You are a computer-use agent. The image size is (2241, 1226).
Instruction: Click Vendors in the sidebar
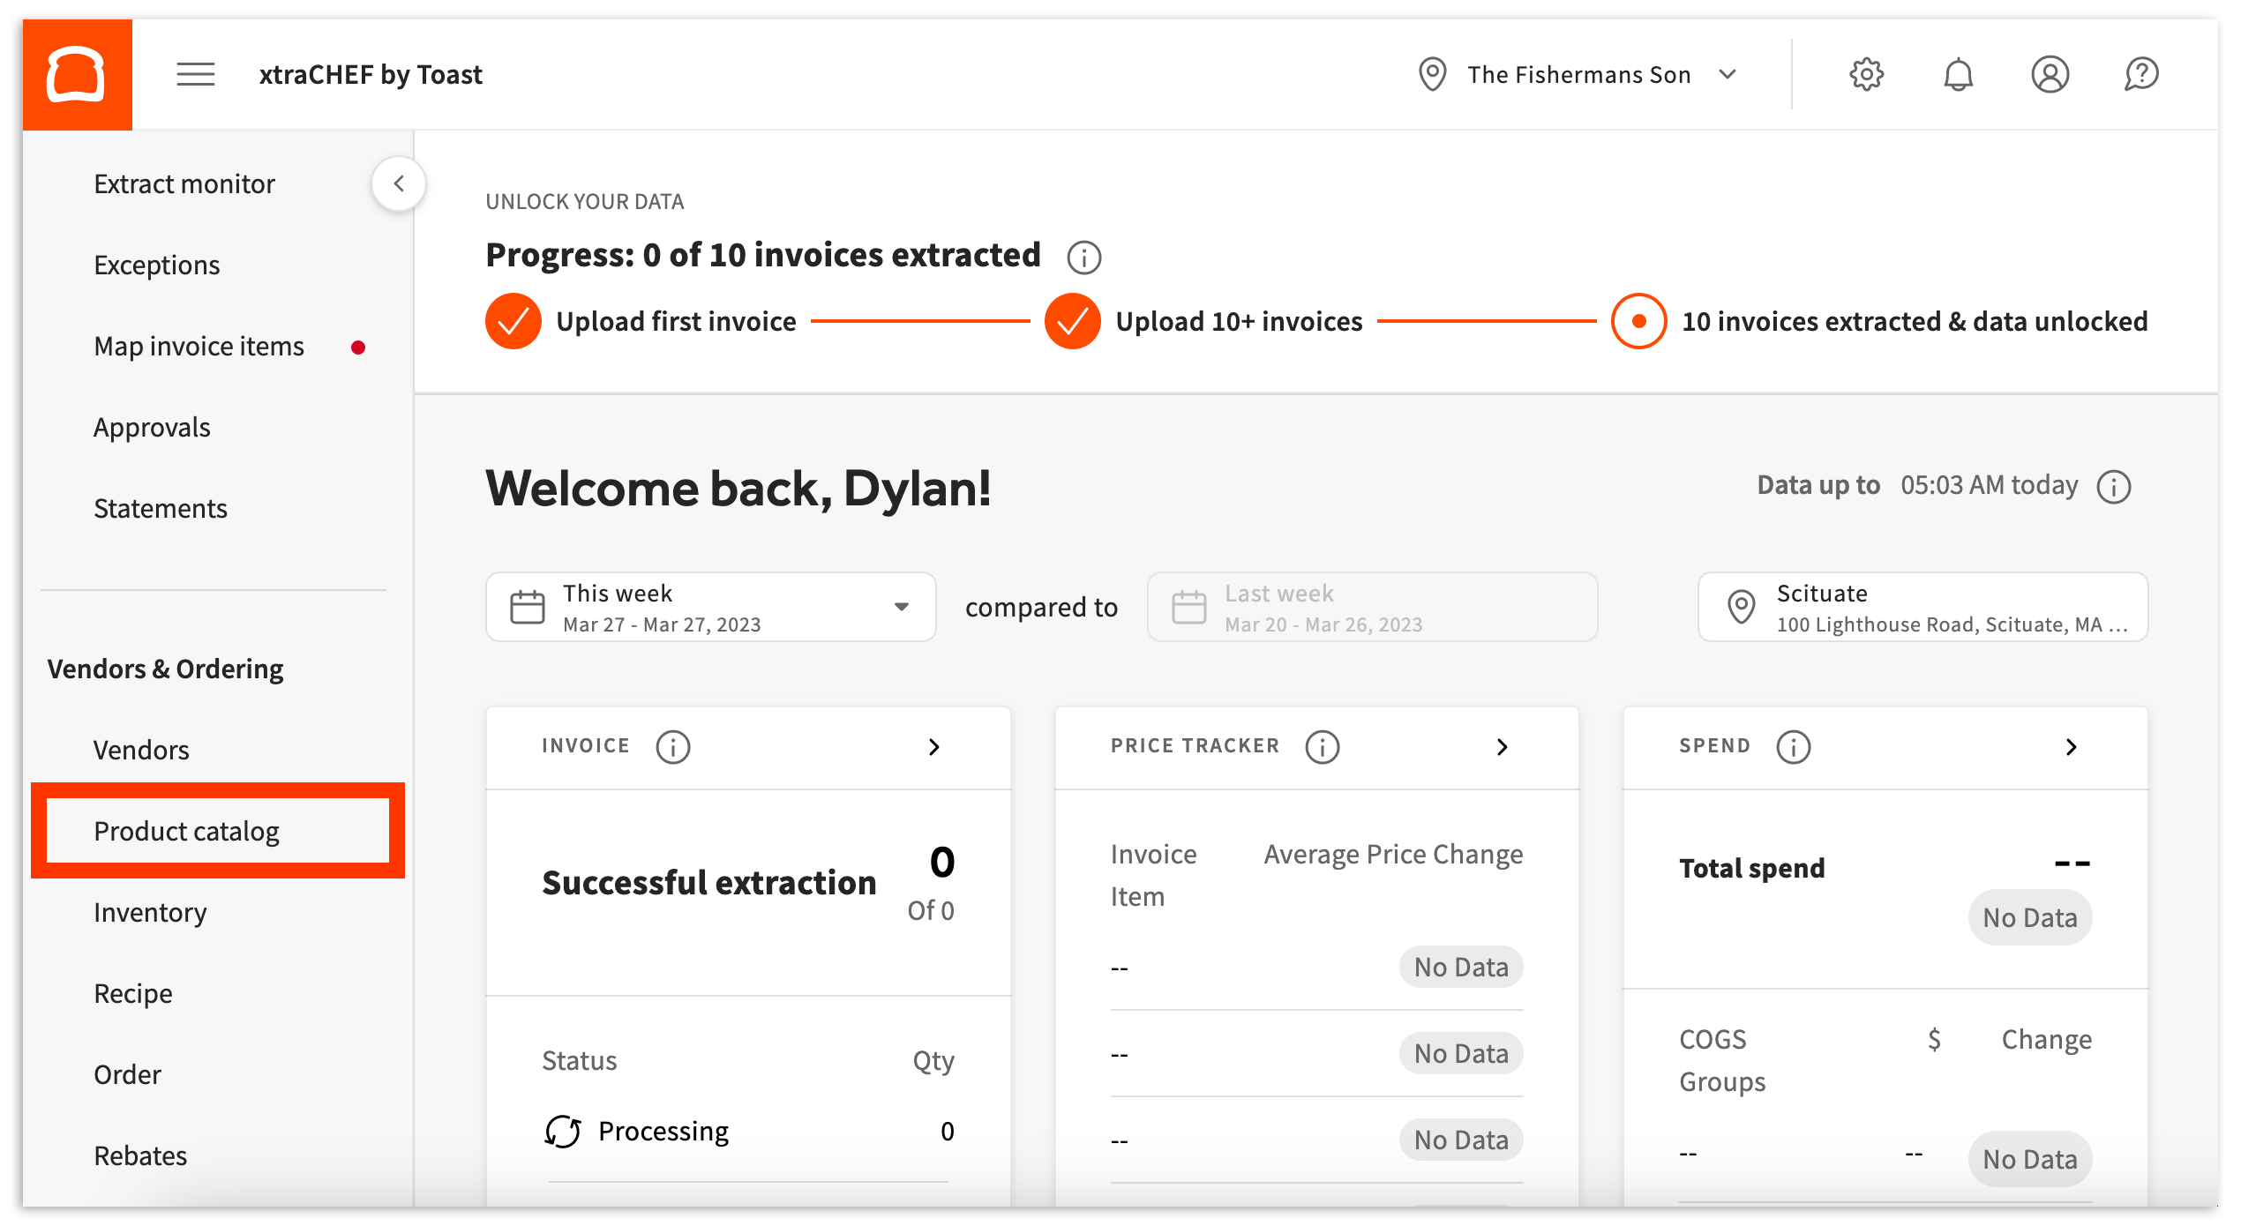pyautogui.click(x=141, y=750)
